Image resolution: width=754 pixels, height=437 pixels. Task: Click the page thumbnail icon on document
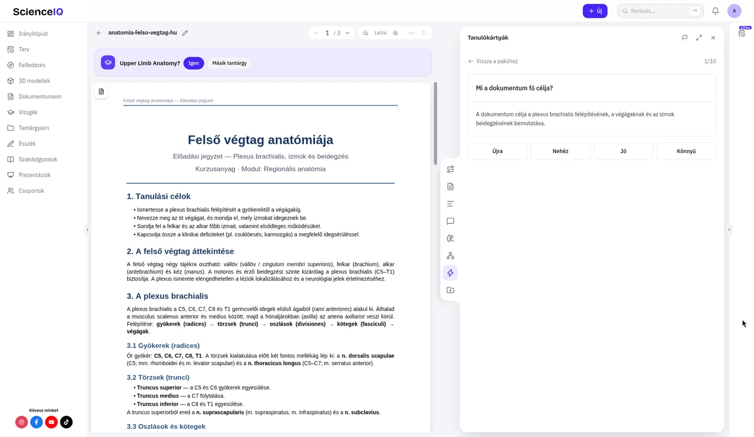pos(101,92)
